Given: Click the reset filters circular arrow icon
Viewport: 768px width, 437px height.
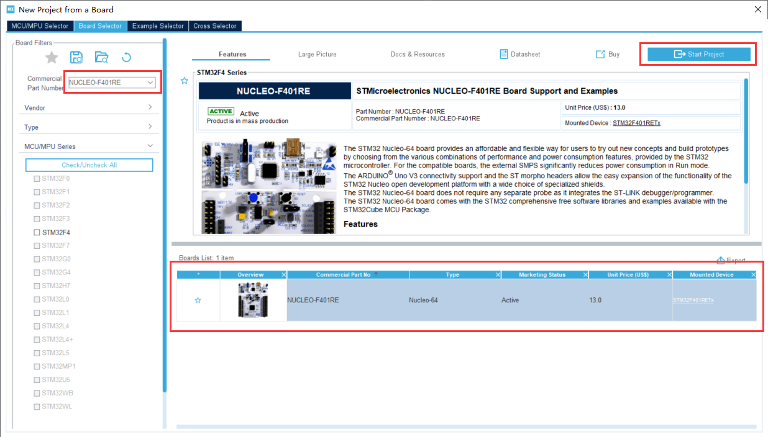Looking at the screenshot, I should coord(126,58).
